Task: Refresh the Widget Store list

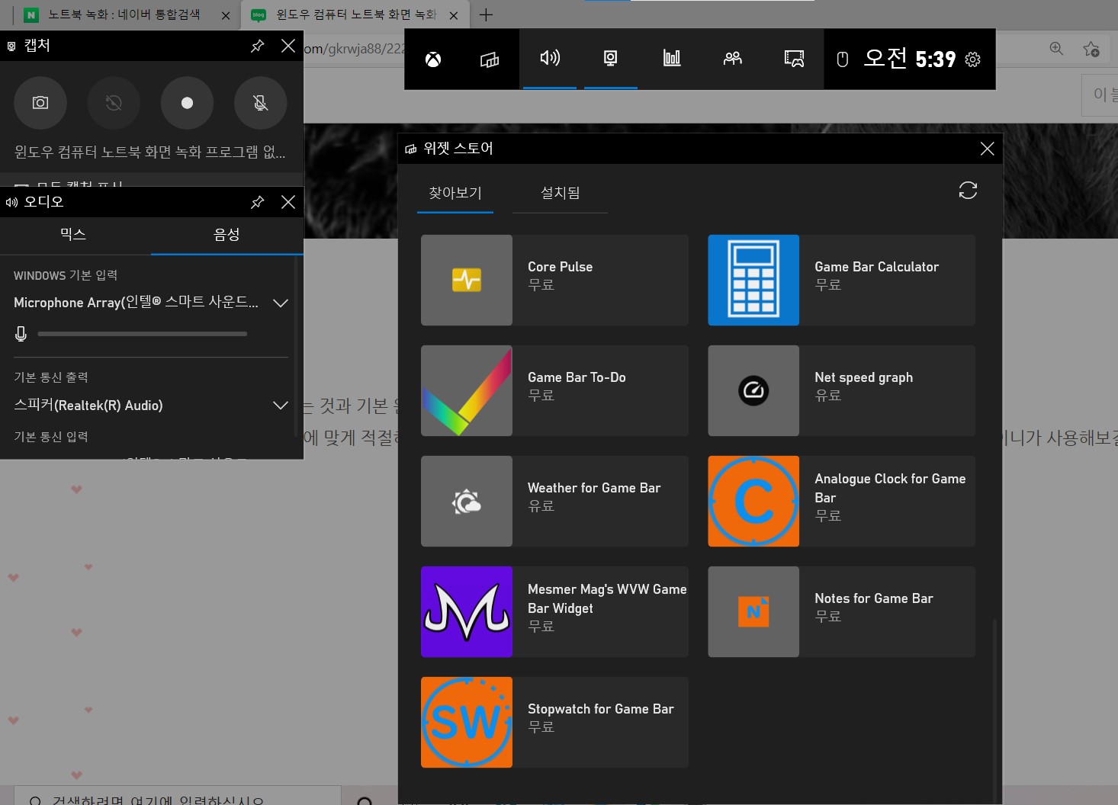Action: [968, 191]
